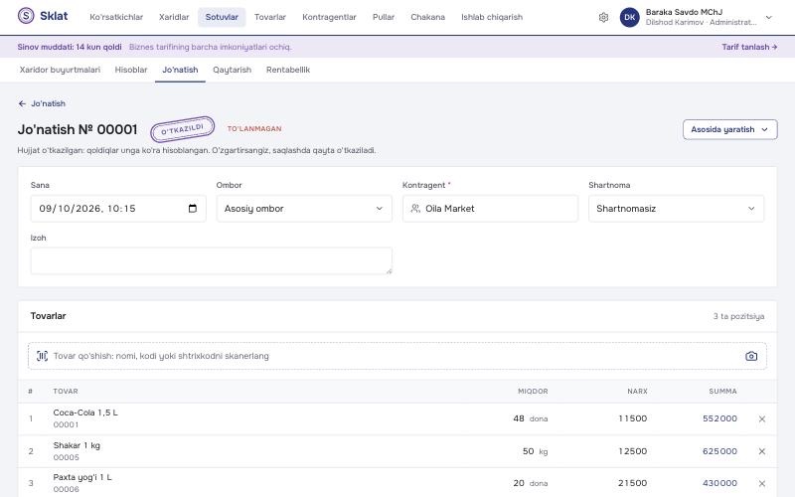Screen dimensions: 795x497
Task: Click quantity 48 for Coca-Cola
Action: click(518, 418)
